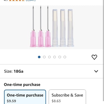Add product to wish list heart icon
The height and width of the screenshot is (104, 104).
click(x=94, y=57)
